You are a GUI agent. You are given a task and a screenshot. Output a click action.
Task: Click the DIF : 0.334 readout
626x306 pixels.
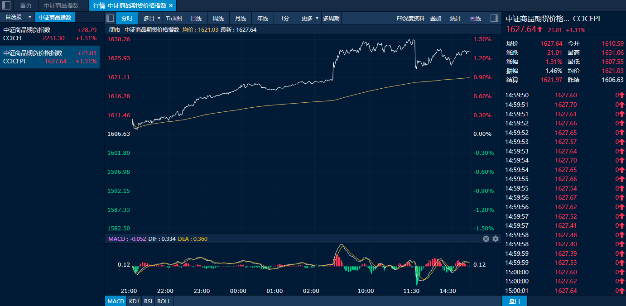[162, 239]
